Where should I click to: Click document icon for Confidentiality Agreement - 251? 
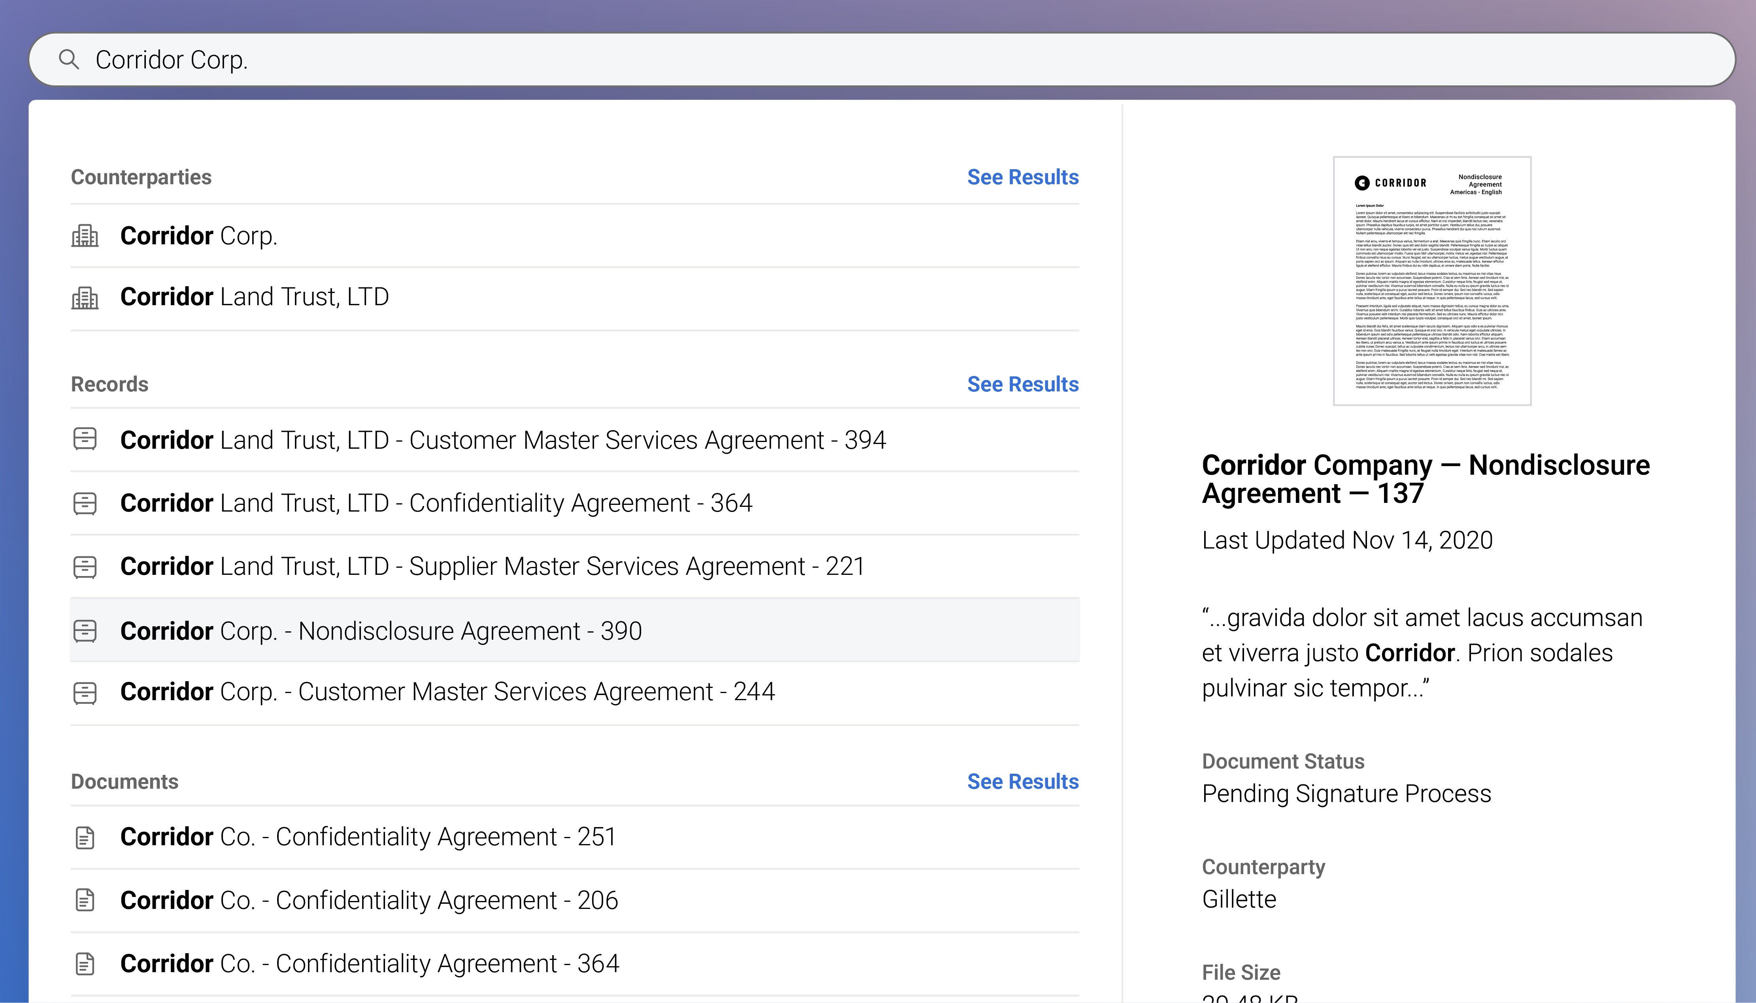pyautogui.click(x=85, y=838)
